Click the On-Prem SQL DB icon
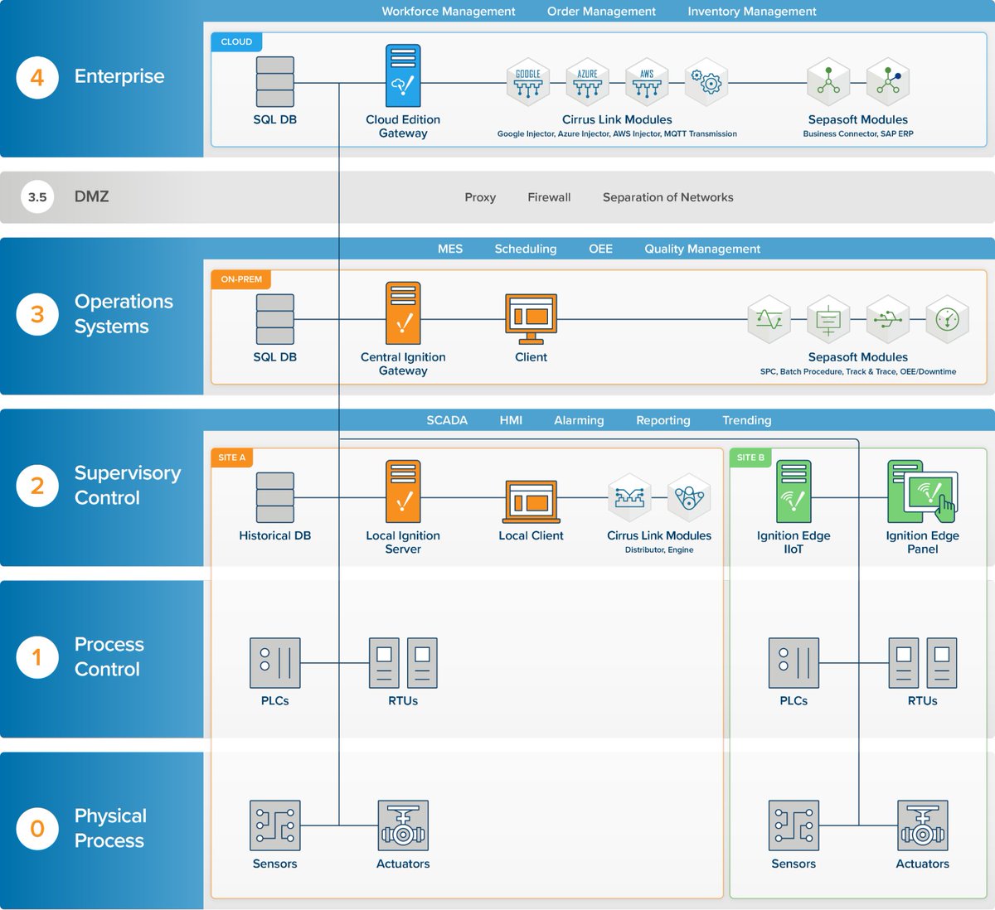 click(275, 319)
